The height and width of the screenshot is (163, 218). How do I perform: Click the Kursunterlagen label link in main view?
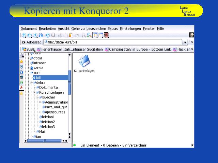(x=84, y=71)
